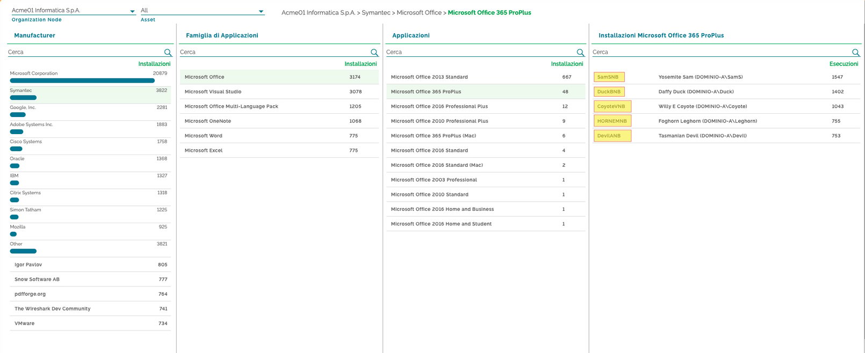Click the Famiglia di Applicazioni search magnifier icon
Viewport: 865px width, 353px height.
point(374,53)
